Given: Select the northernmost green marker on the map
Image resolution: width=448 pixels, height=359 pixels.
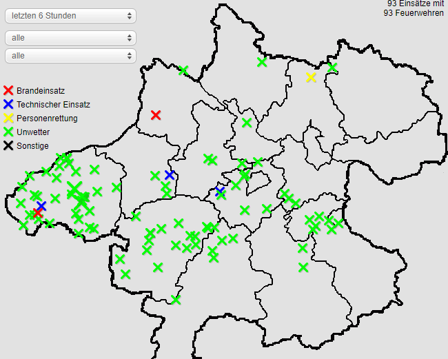Looking at the screenshot, I should pos(262,62).
